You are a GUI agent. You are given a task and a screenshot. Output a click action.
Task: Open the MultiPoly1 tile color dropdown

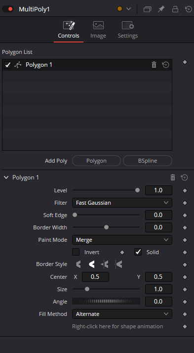pyautogui.click(x=128, y=9)
